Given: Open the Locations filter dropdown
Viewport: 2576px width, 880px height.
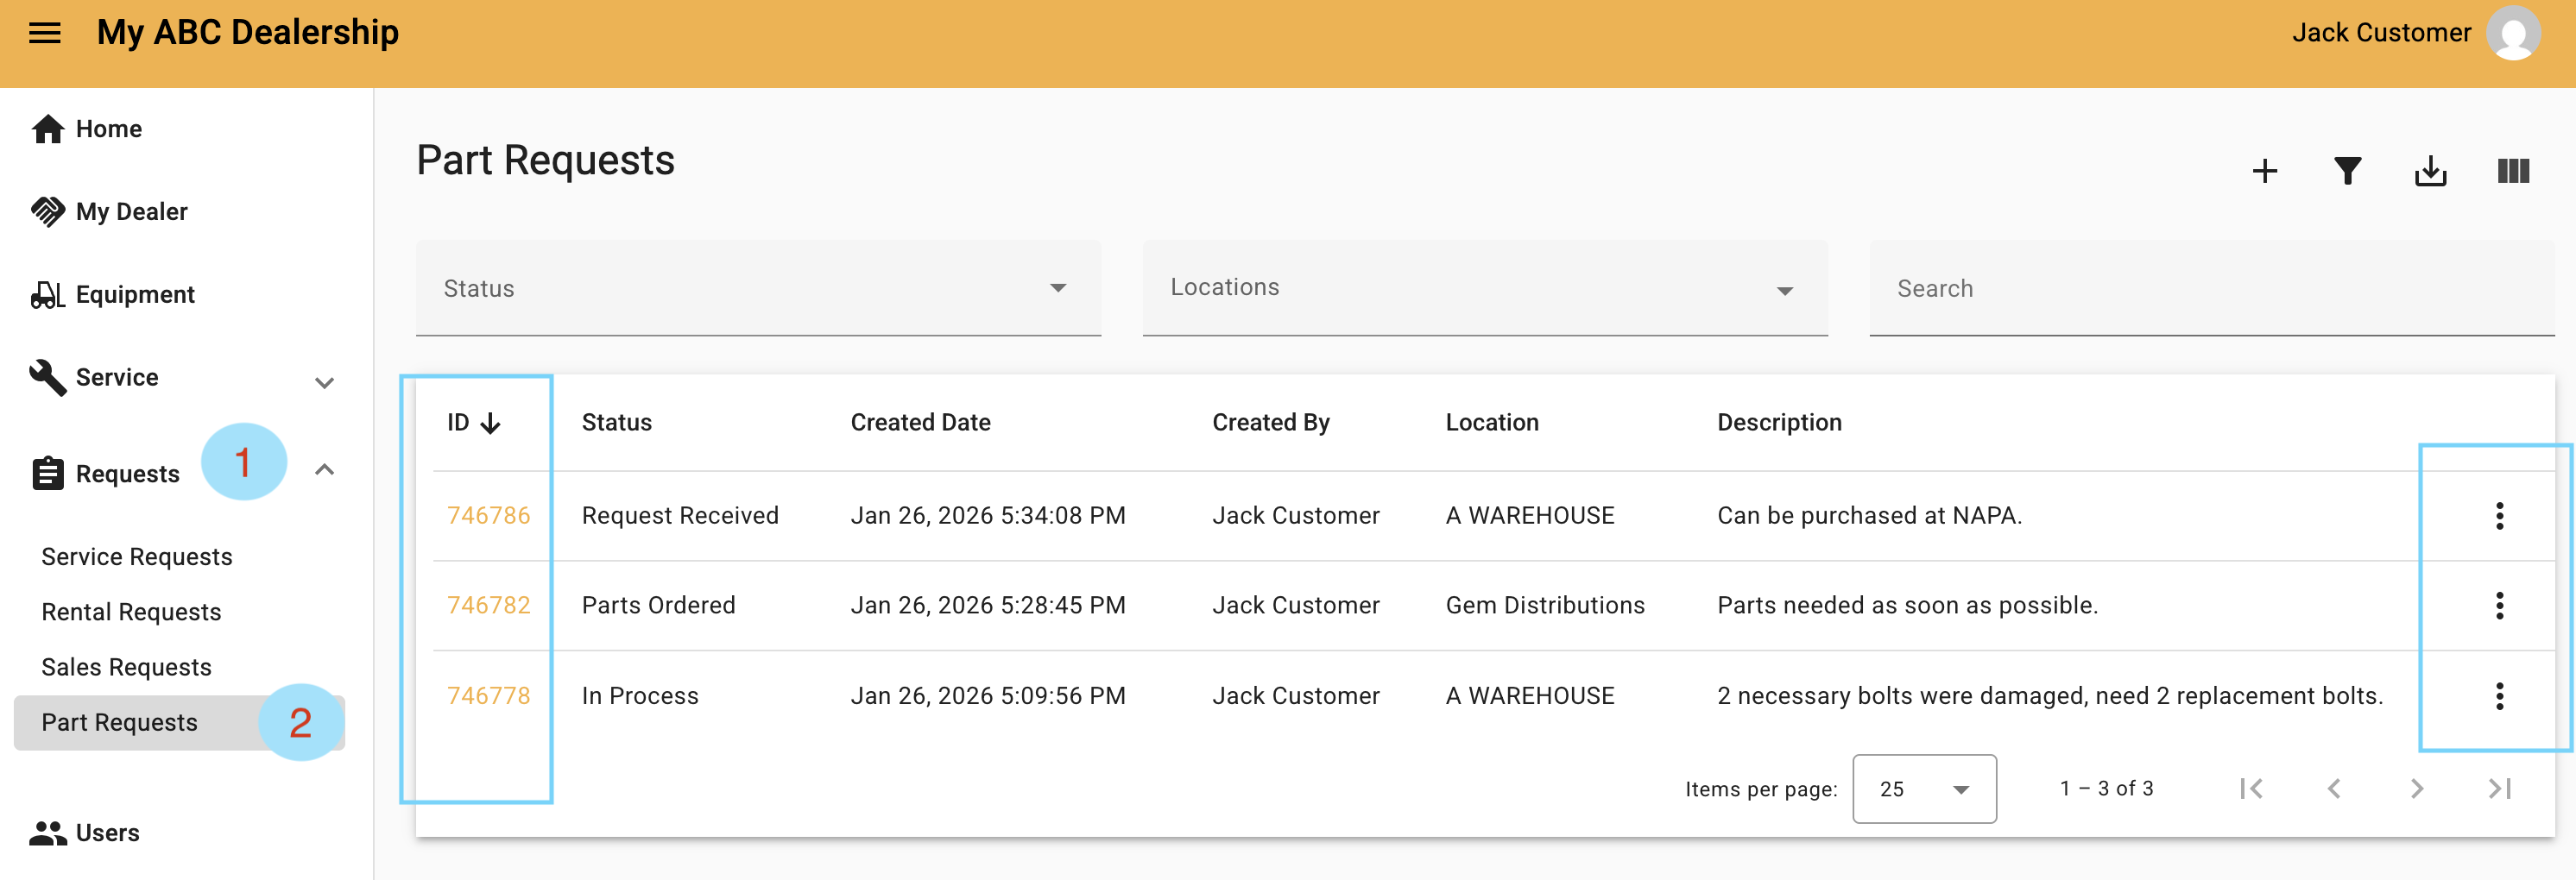Looking at the screenshot, I should [1485, 287].
